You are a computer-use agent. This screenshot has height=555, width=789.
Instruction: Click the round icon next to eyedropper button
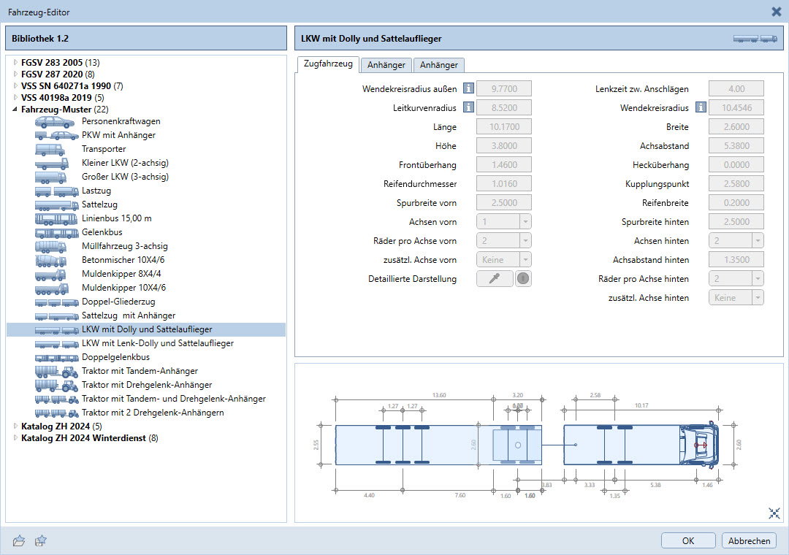tap(523, 279)
